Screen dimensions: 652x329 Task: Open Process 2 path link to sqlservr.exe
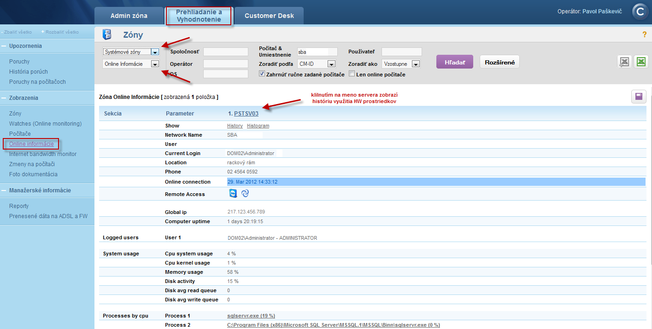[x=334, y=325]
